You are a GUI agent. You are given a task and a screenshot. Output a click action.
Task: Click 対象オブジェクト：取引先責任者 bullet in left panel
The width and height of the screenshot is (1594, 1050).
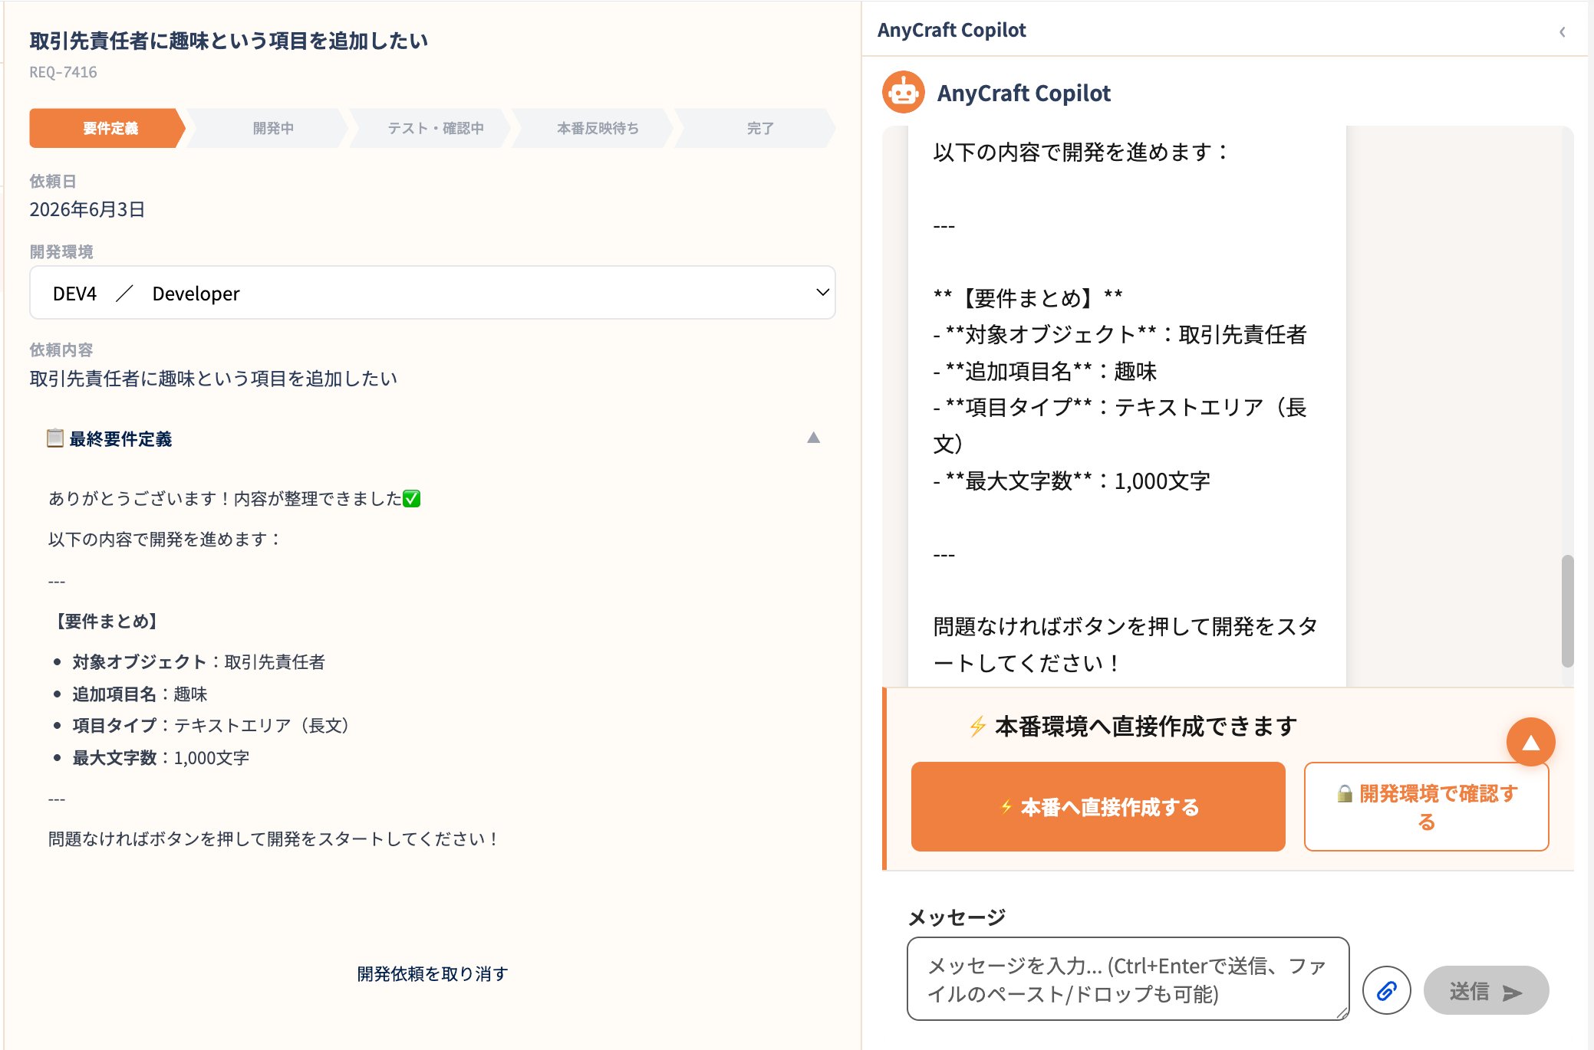198,661
